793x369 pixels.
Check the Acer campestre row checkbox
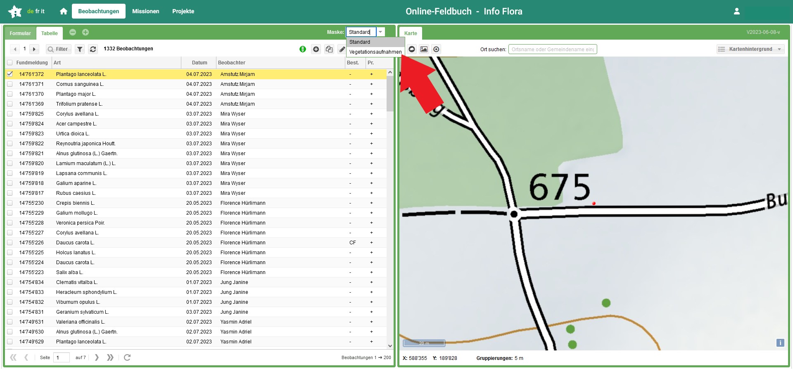10,124
